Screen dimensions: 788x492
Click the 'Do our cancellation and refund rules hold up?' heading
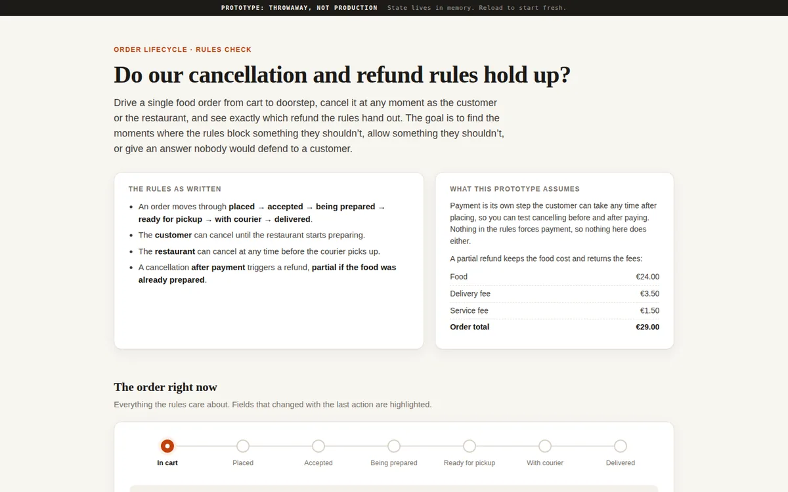(342, 75)
